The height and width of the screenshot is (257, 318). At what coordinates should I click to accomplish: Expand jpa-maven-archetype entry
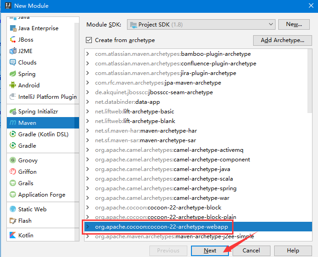pyautogui.click(x=88, y=83)
